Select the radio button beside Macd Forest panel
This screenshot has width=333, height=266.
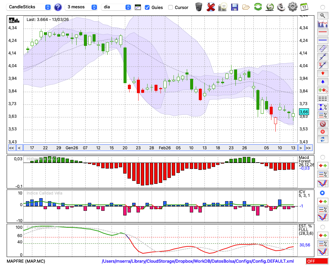322,157
